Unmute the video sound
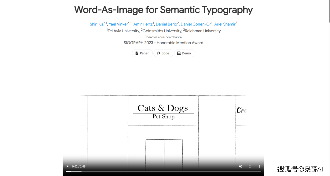This screenshot has height=176, width=330. tap(240, 166)
